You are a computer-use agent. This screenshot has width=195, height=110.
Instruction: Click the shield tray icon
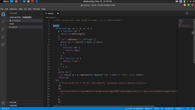(x=181, y=1)
